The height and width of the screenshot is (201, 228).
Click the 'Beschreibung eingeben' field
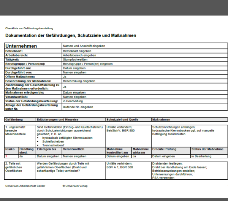(x=145, y=81)
